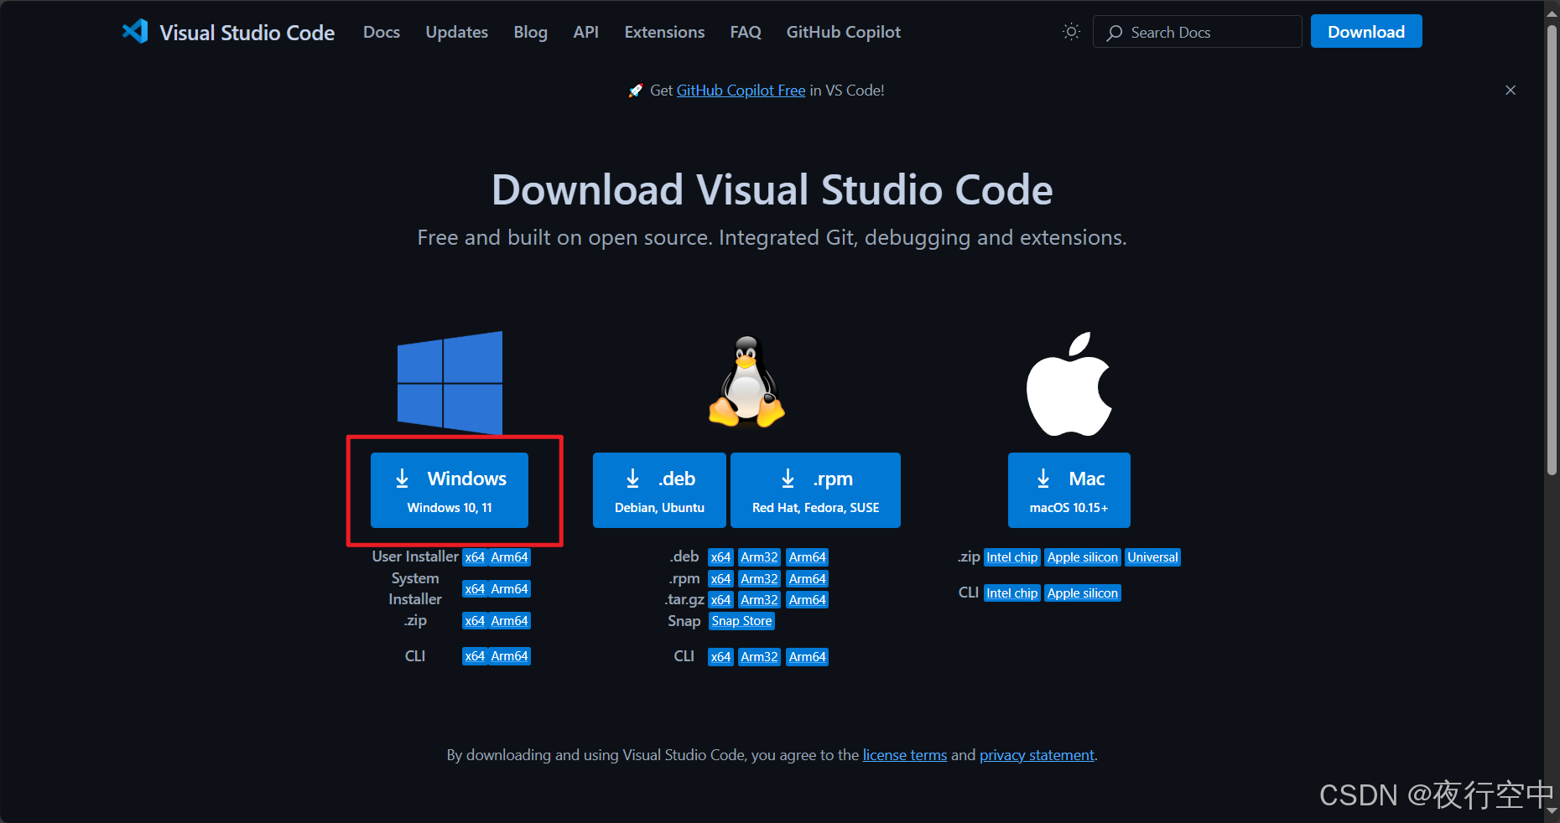Image resolution: width=1560 pixels, height=823 pixels.
Task: Dismiss the GitHub Copilot banner
Action: [x=1511, y=91]
